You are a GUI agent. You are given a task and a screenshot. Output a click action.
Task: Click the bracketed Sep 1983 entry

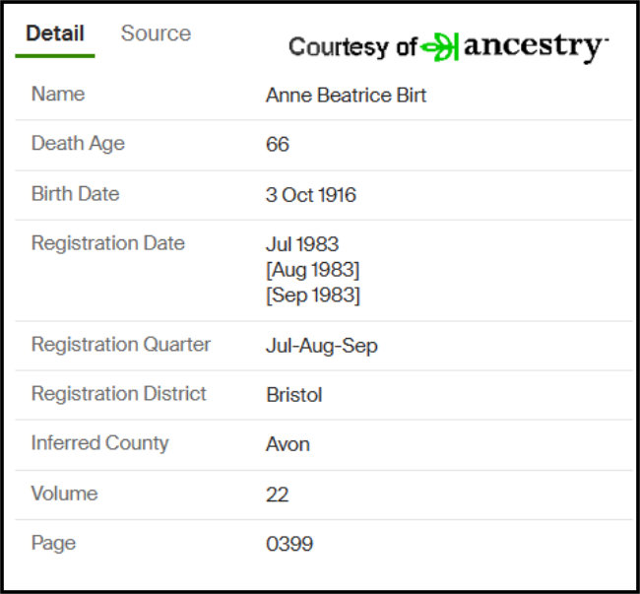click(x=313, y=296)
